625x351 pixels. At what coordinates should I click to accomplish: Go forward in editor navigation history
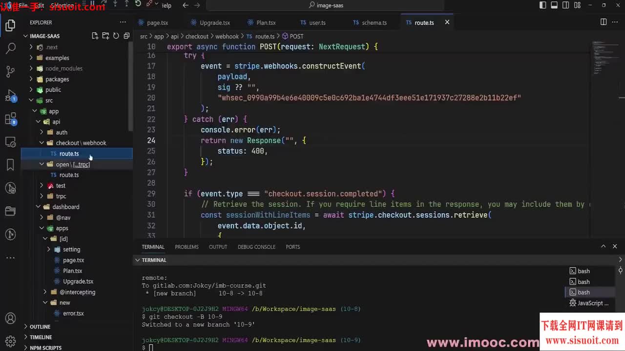pos(197,5)
